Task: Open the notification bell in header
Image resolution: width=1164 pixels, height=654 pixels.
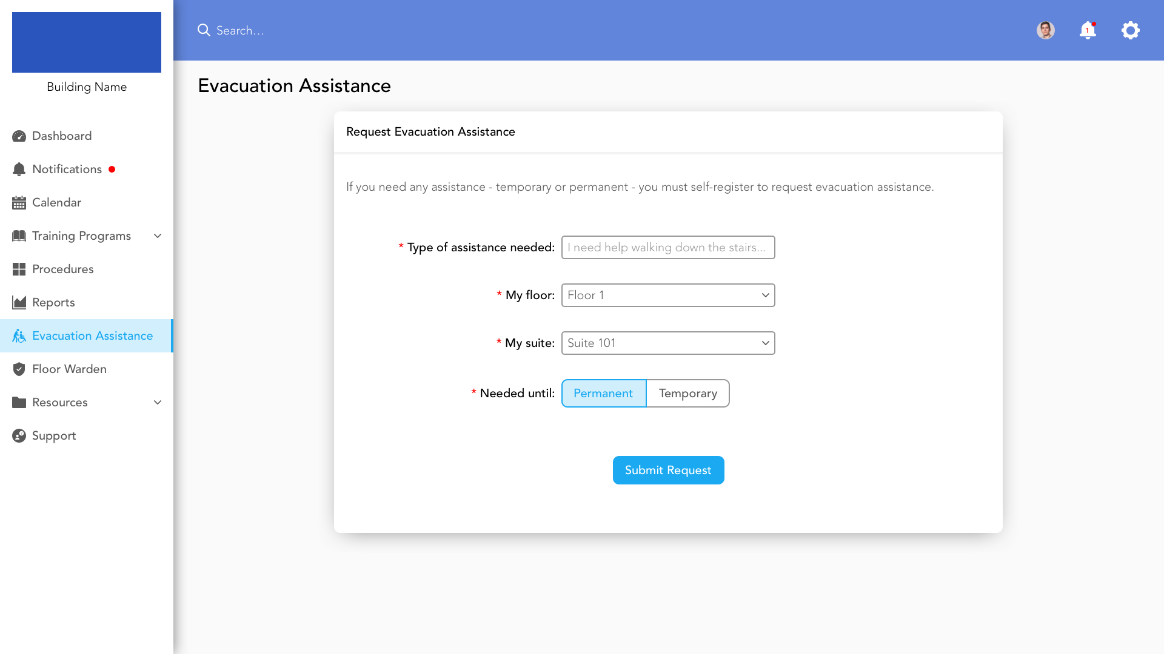Action: 1088,30
